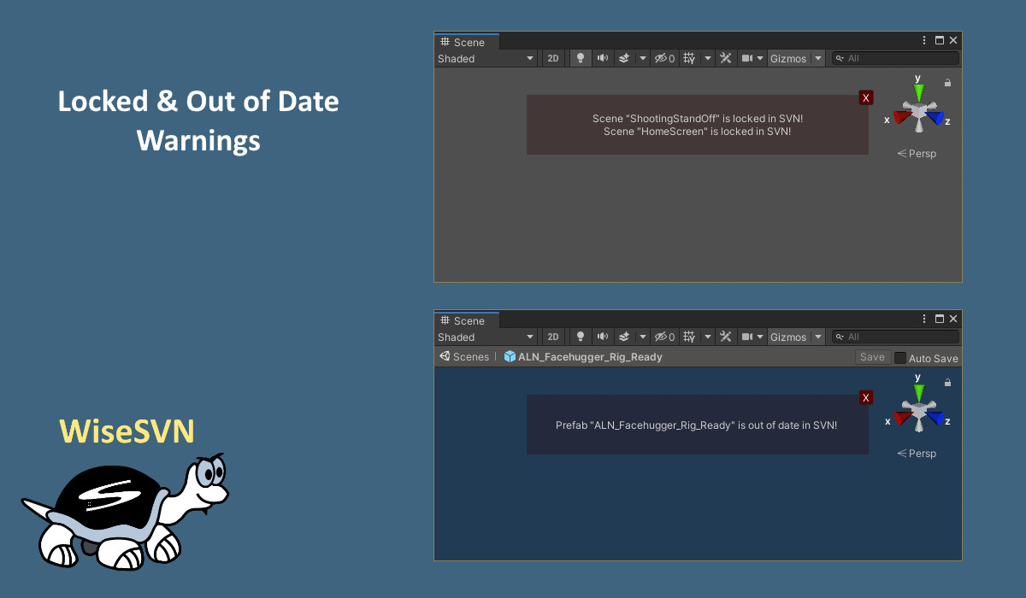Open scene camera settings in upper Scene window
The height and width of the screenshot is (598, 1026).
pos(752,58)
